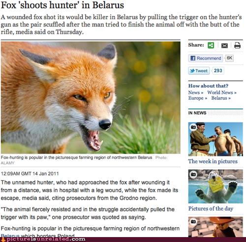Click camera icon on week in pictures thumbnail

pos(193,127)
